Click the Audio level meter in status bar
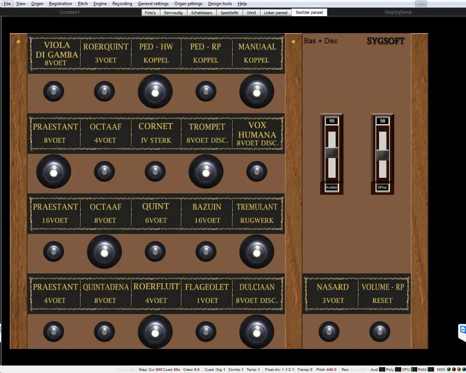 [x=382, y=369]
